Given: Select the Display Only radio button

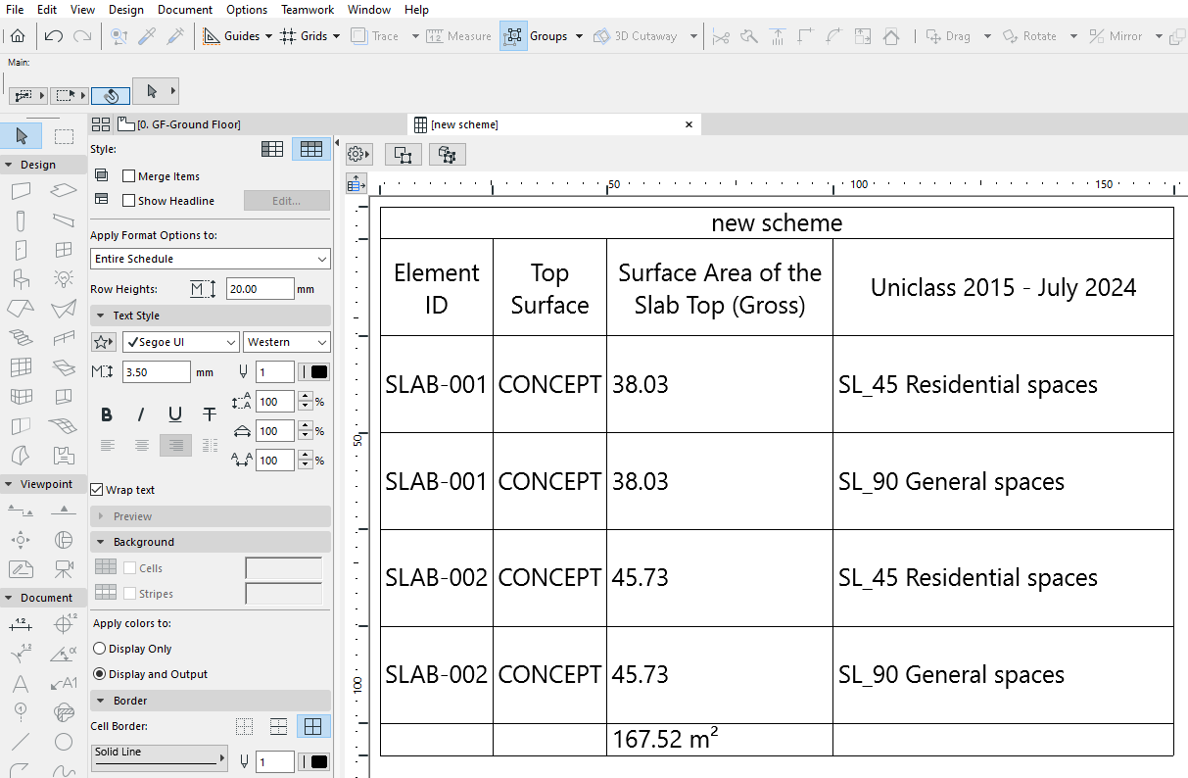Looking at the screenshot, I should click(99, 648).
